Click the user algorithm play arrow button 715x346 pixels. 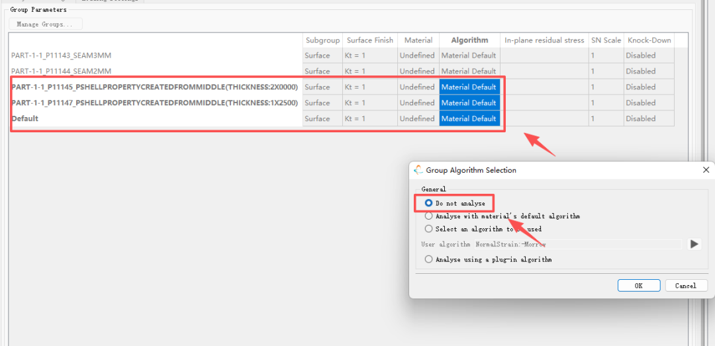point(694,244)
